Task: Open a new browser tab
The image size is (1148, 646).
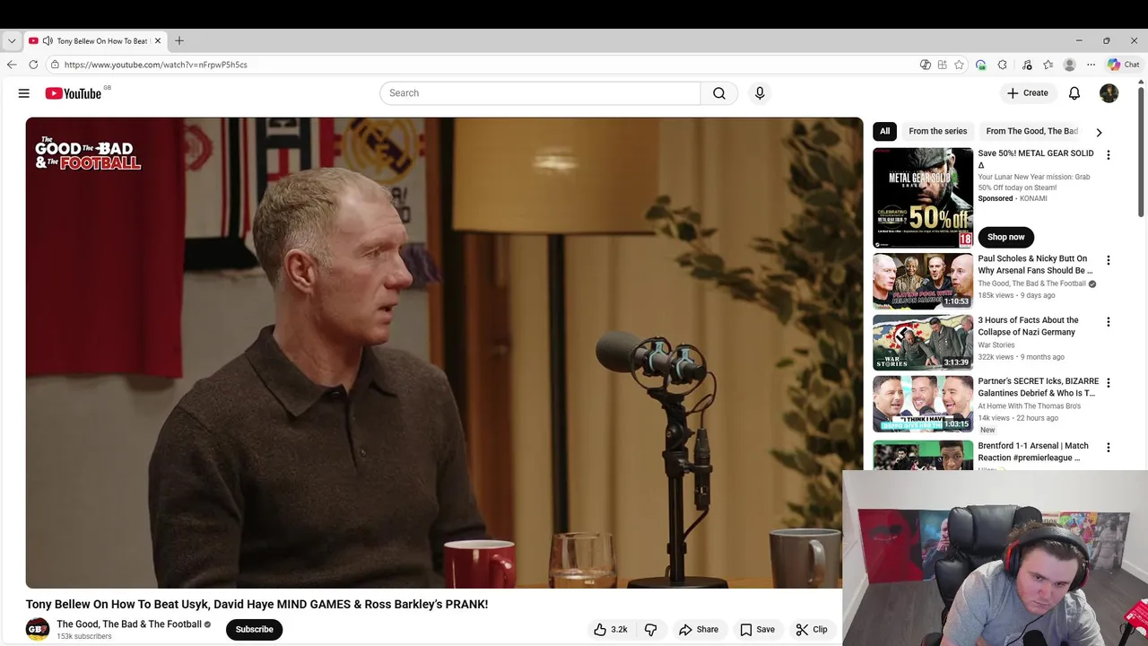Action: 179,40
